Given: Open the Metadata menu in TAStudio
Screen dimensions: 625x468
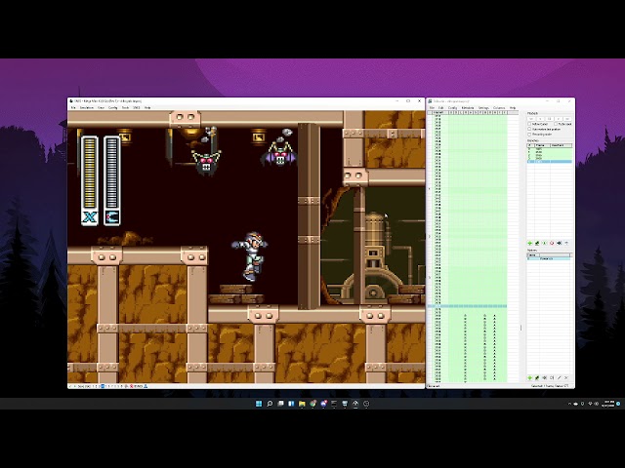Looking at the screenshot, I should click(468, 108).
